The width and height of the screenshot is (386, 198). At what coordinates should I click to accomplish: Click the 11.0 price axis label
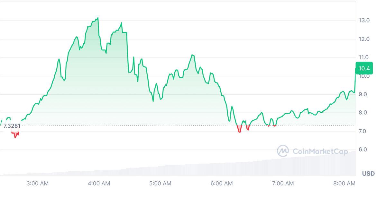click(x=364, y=57)
